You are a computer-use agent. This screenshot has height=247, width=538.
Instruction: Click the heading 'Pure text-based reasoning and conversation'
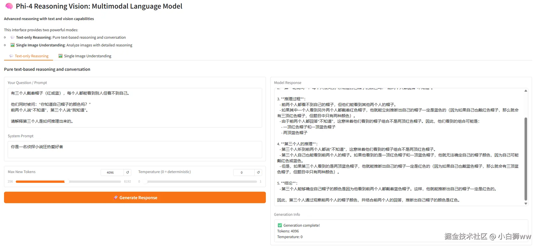point(47,69)
